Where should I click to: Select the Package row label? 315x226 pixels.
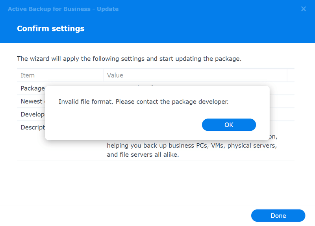click(32, 88)
